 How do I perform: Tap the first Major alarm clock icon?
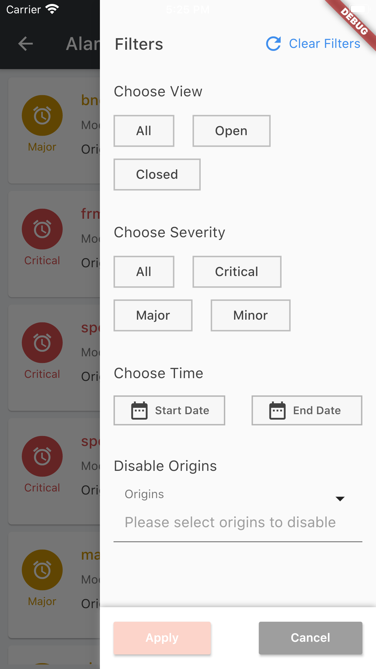(x=42, y=115)
